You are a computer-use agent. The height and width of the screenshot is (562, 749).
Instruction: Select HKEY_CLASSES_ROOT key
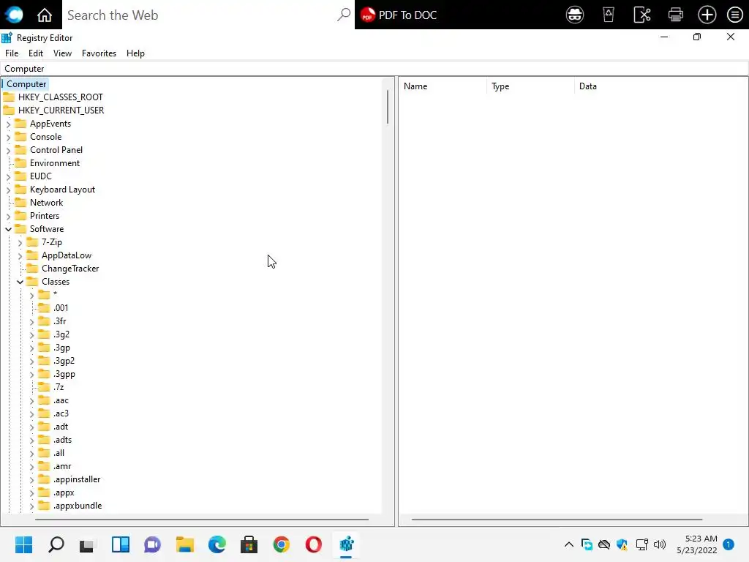[60, 97]
